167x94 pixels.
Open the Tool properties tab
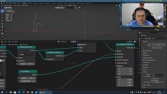pos(139,36)
